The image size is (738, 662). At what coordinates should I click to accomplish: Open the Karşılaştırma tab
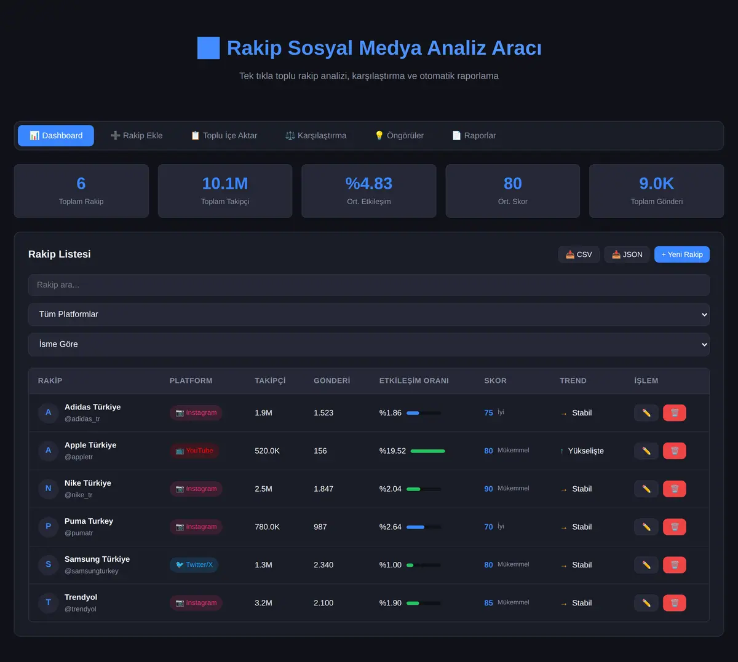(x=316, y=136)
